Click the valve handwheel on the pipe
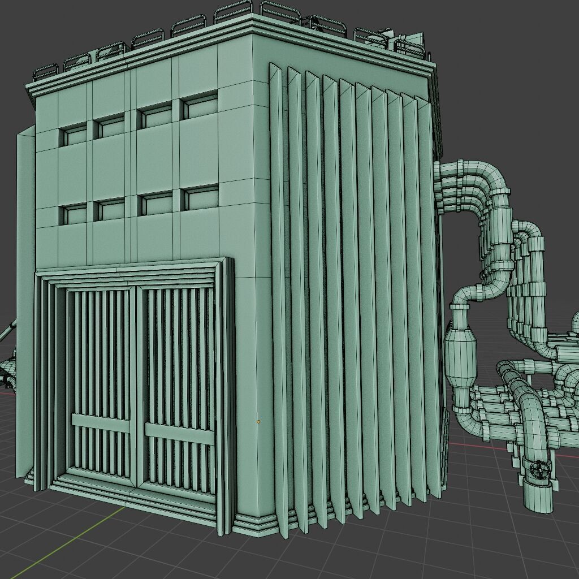579x579 pixels. click(540, 470)
